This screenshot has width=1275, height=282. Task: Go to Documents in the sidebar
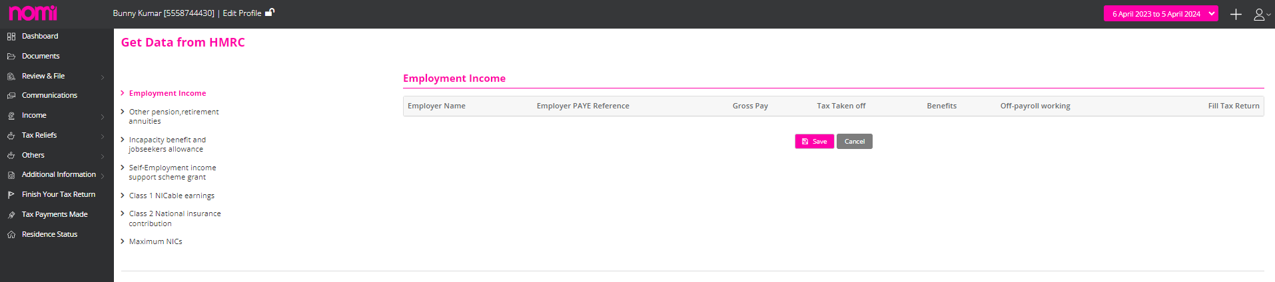click(41, 56)
